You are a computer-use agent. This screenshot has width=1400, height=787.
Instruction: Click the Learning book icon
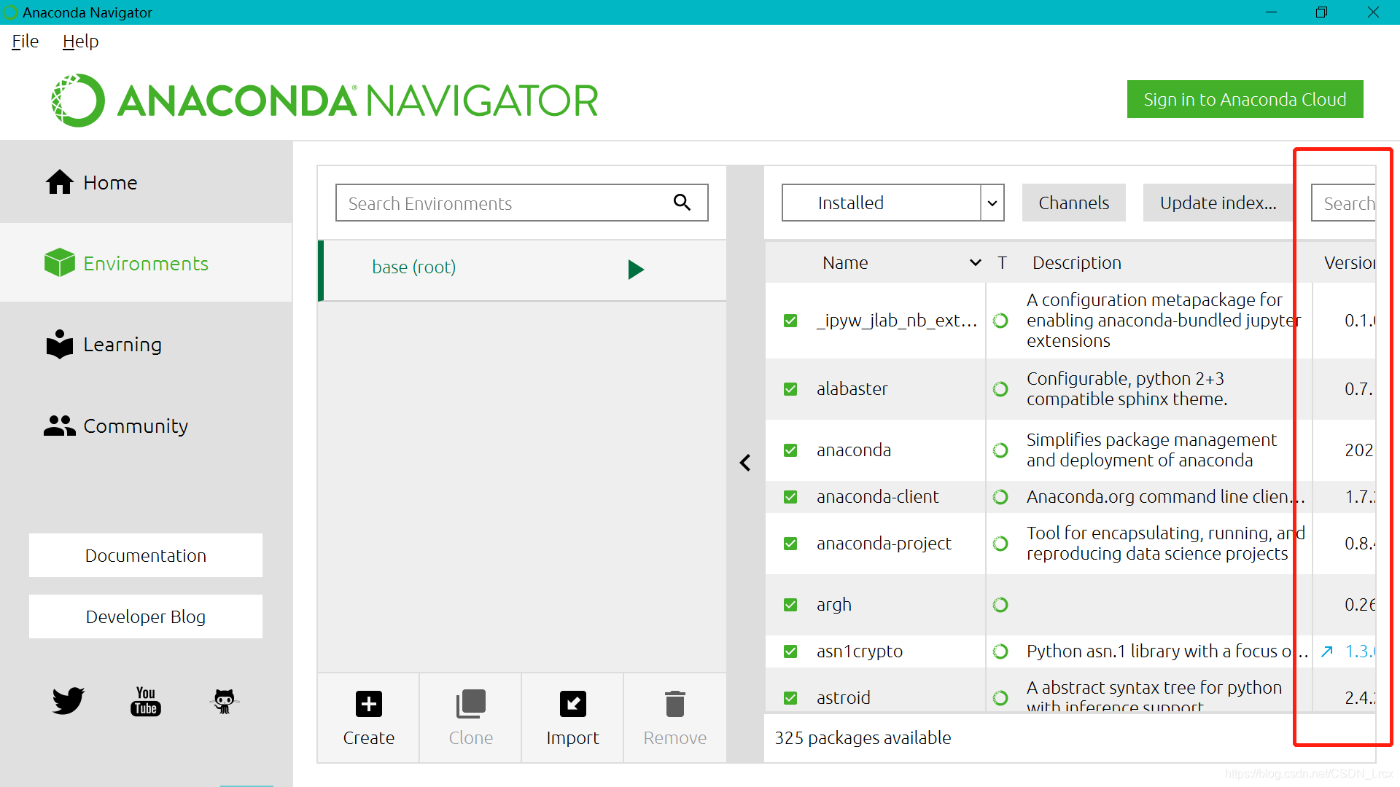[x=60, y=344]
